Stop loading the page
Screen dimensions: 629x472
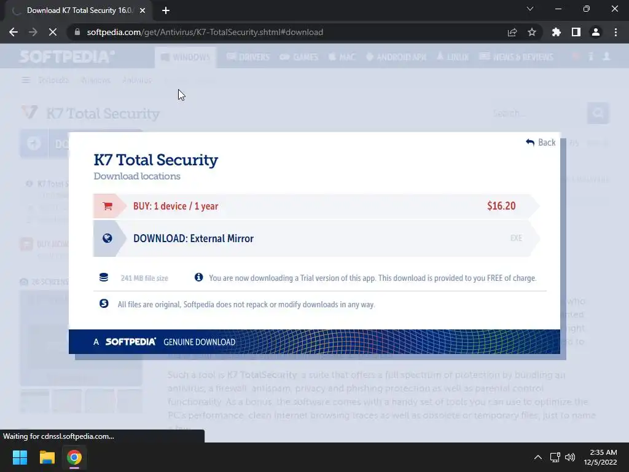click(53, 32)
